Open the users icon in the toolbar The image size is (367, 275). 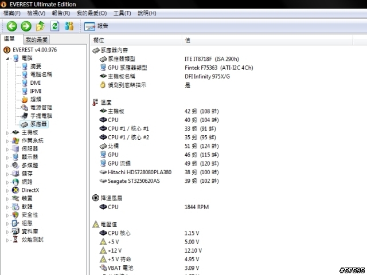(69, 26)
